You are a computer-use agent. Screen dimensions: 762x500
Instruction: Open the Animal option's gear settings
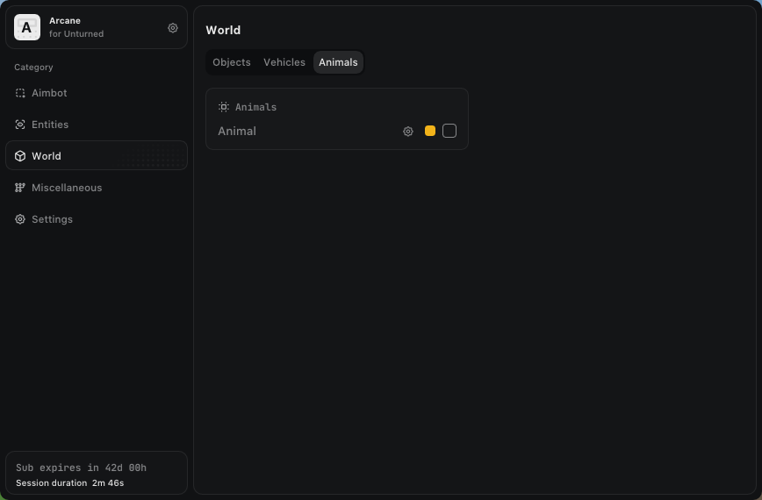click(408, 132)
